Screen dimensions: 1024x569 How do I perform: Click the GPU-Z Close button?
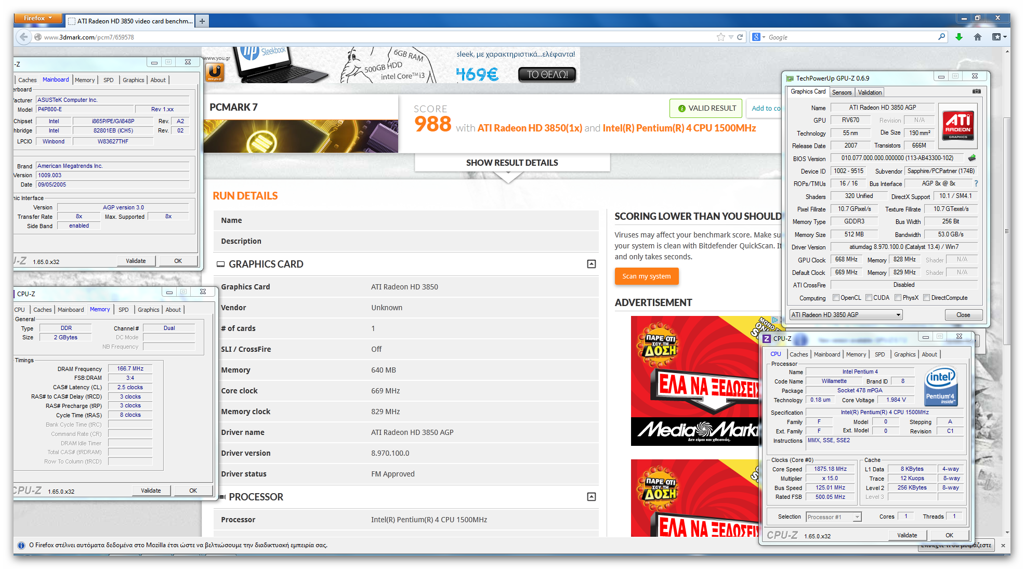pos(963,315)
